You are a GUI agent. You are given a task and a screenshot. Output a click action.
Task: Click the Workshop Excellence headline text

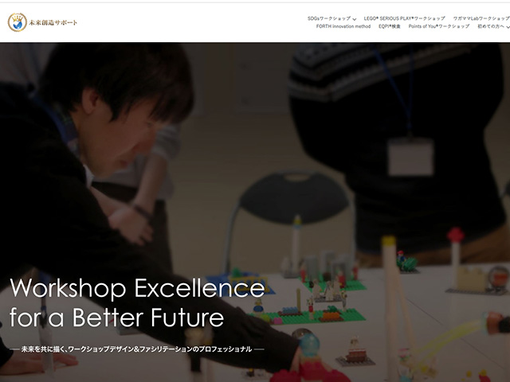click(x=138, y=288)
